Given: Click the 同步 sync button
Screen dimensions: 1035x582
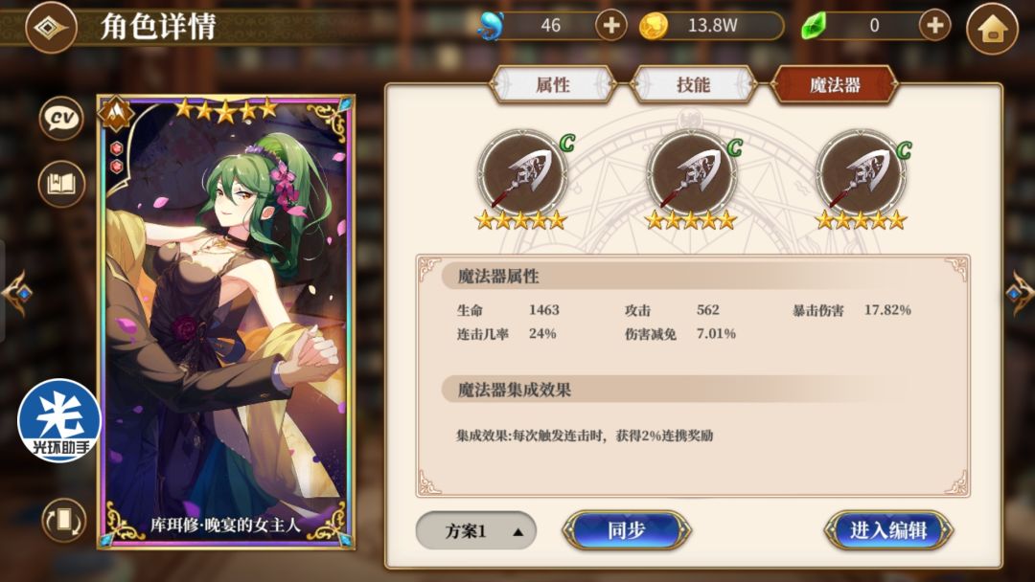Looking at the screenshot, I should click(627, 530).
